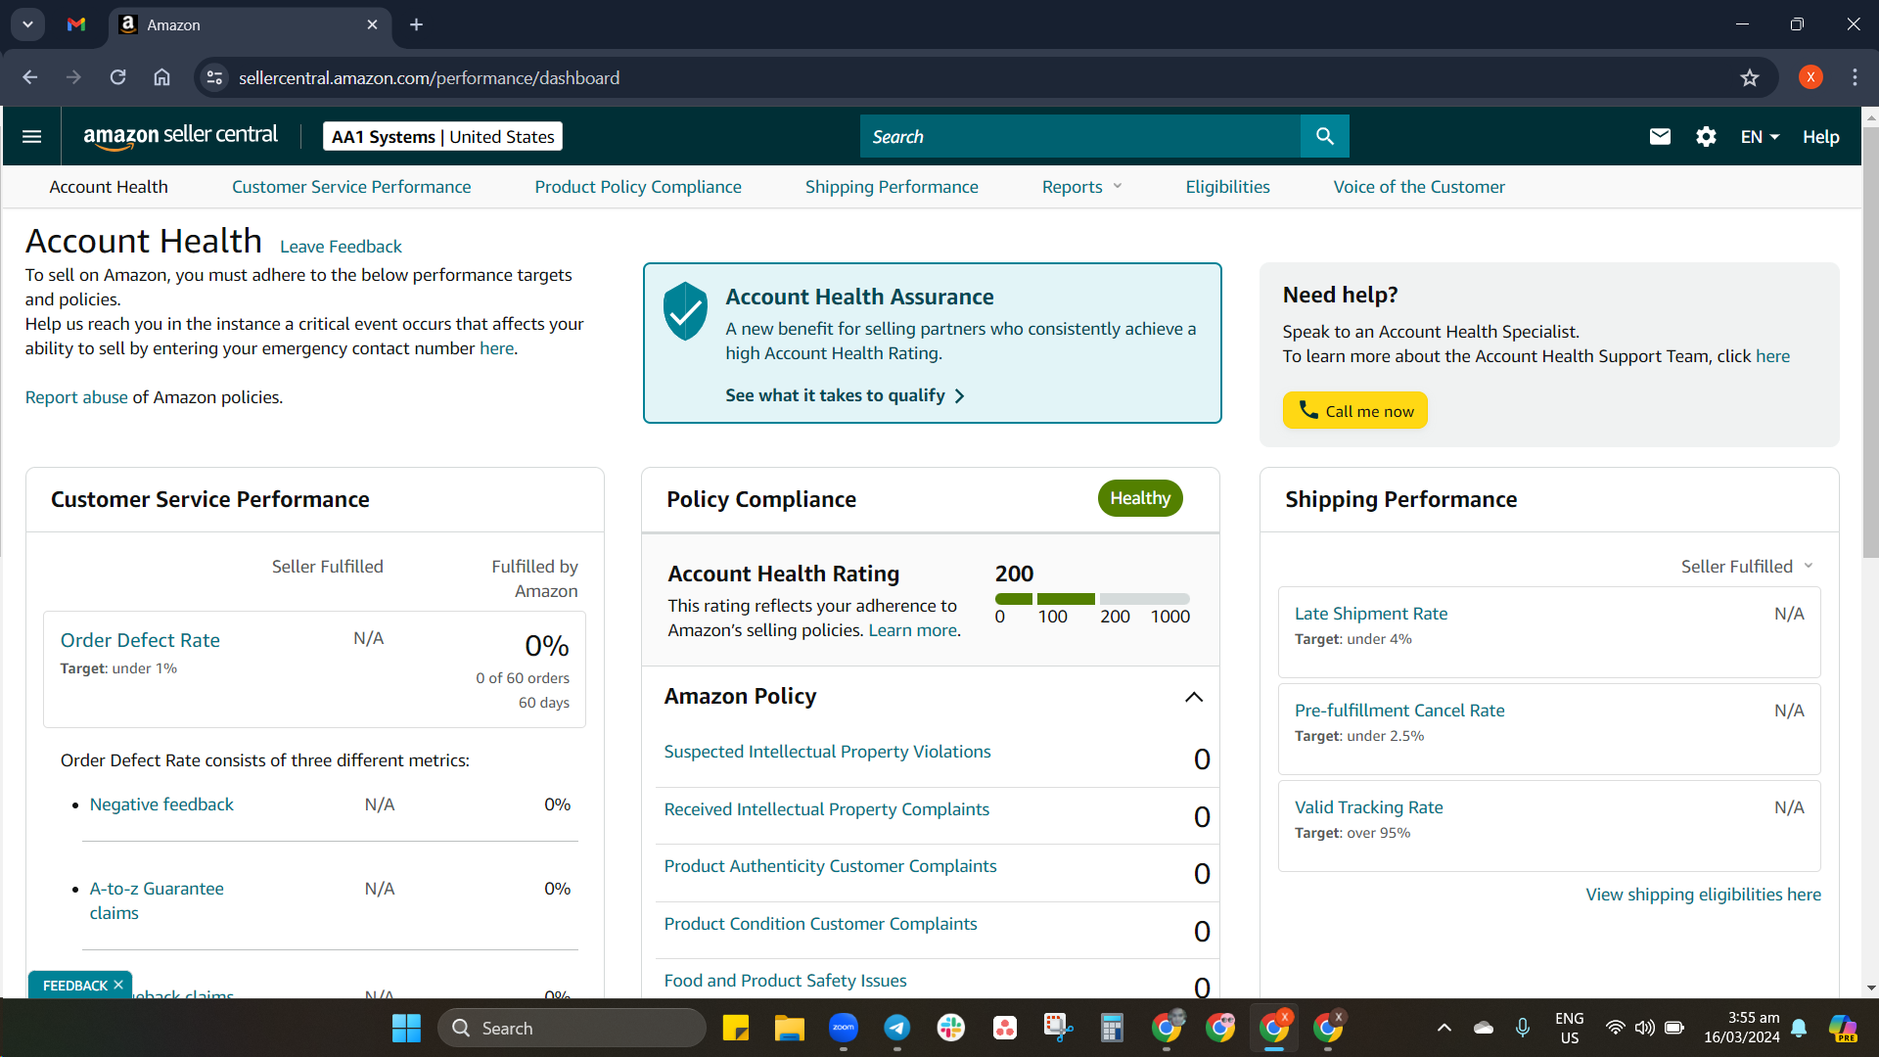Focus the Seller Central search field
This screenshot has height=1057, width=1879.
[x=1079, y=136]
